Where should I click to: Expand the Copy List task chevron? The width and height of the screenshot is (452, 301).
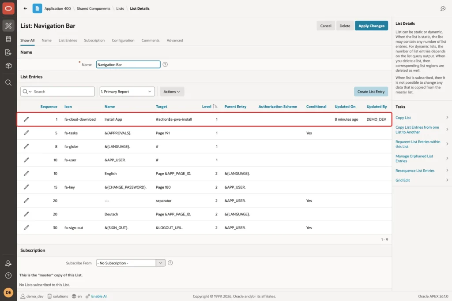[x=447, y=117]
